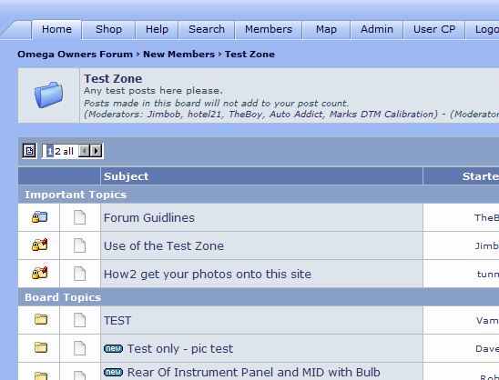Go to New Members breadcrumb

pyautogui.click(x=178, y=55)
